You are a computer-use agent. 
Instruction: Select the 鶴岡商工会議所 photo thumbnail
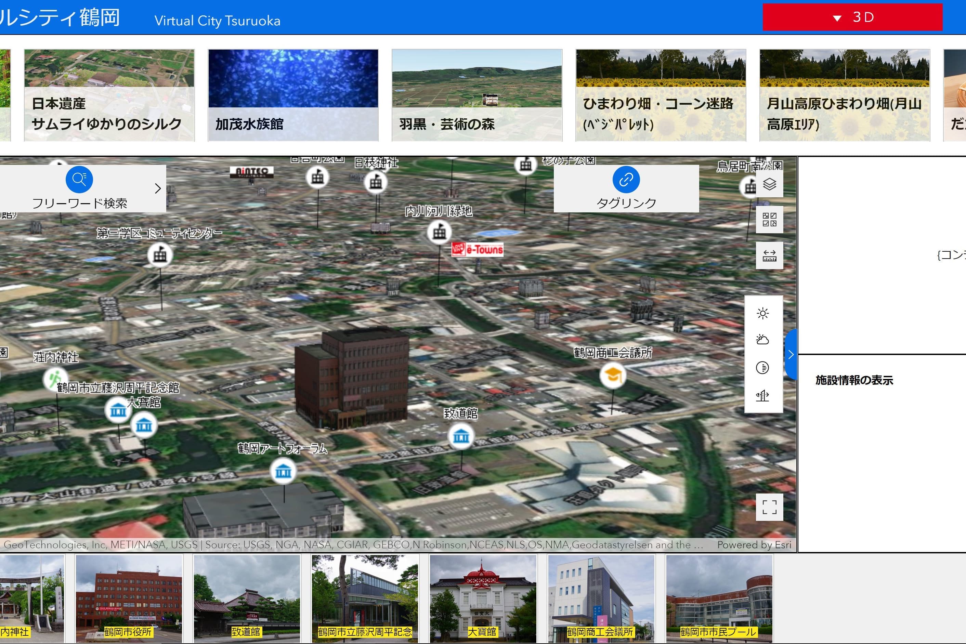[601, 599]
